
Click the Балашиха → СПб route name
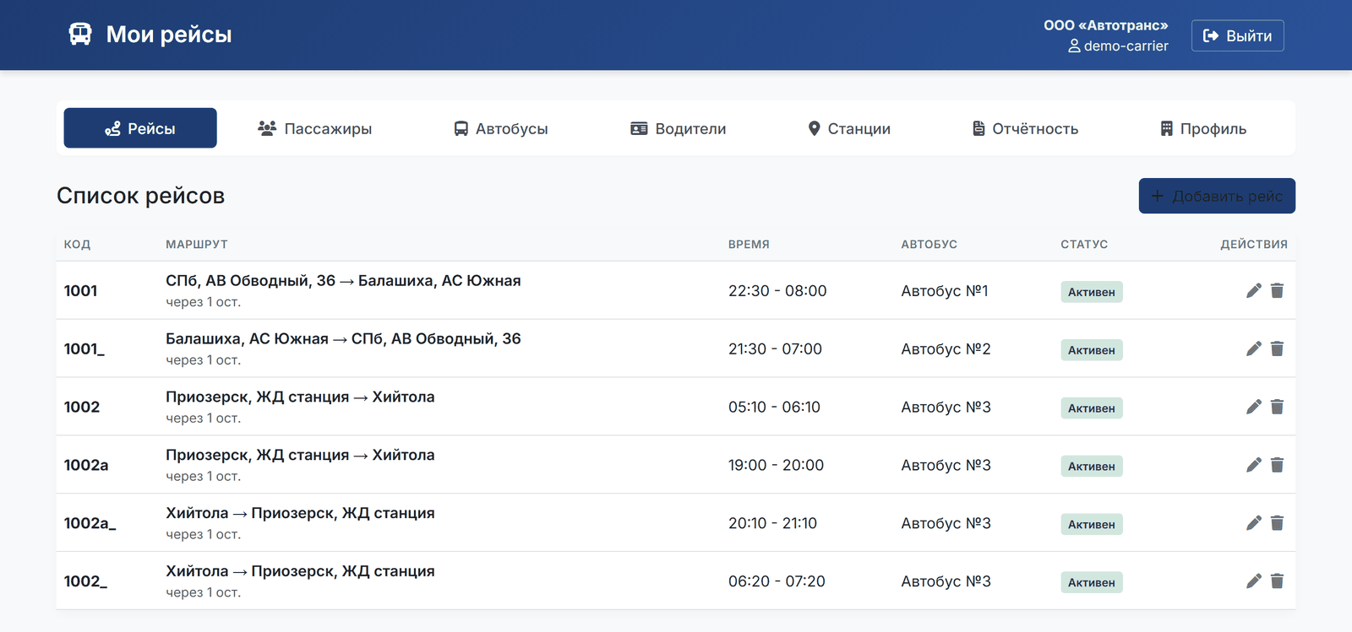(x=343, y=339)
